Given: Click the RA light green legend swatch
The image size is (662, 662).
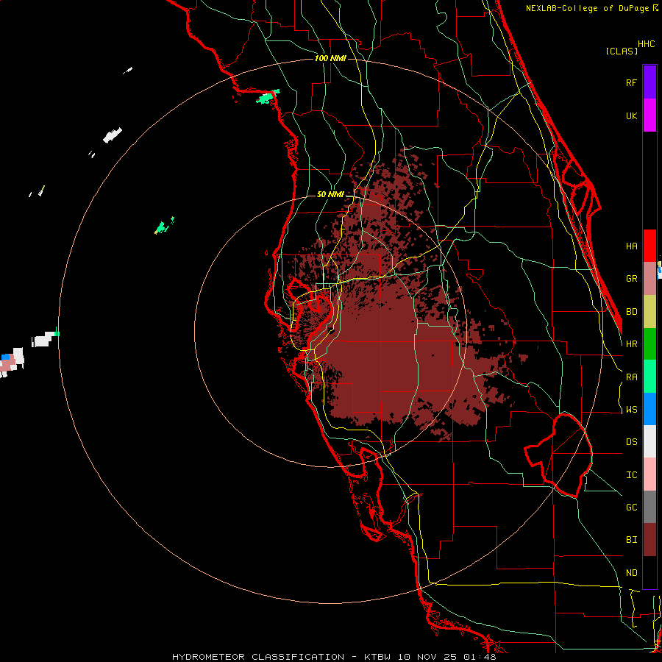Looking at the screenshot, I should (x=649, y=377).
